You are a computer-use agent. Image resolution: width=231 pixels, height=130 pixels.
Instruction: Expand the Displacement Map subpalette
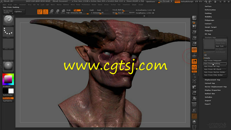click(x=213, y=80)
